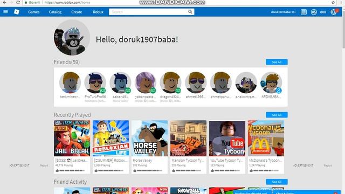Screen dimensions: 345x194
Task: Open the hamburger navigation menu
Action: [x=5, y=12]
